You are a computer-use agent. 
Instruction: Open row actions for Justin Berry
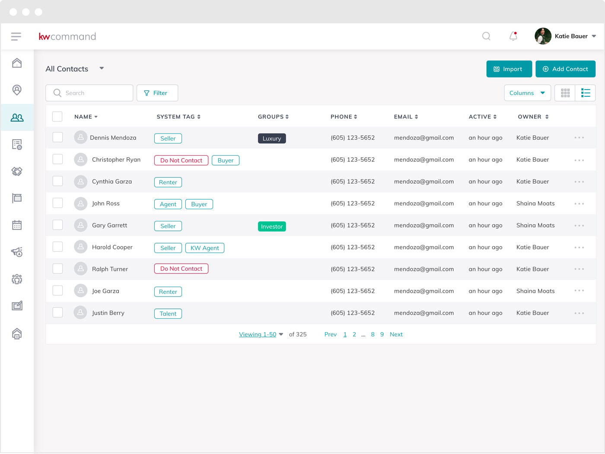pos(579,313)
